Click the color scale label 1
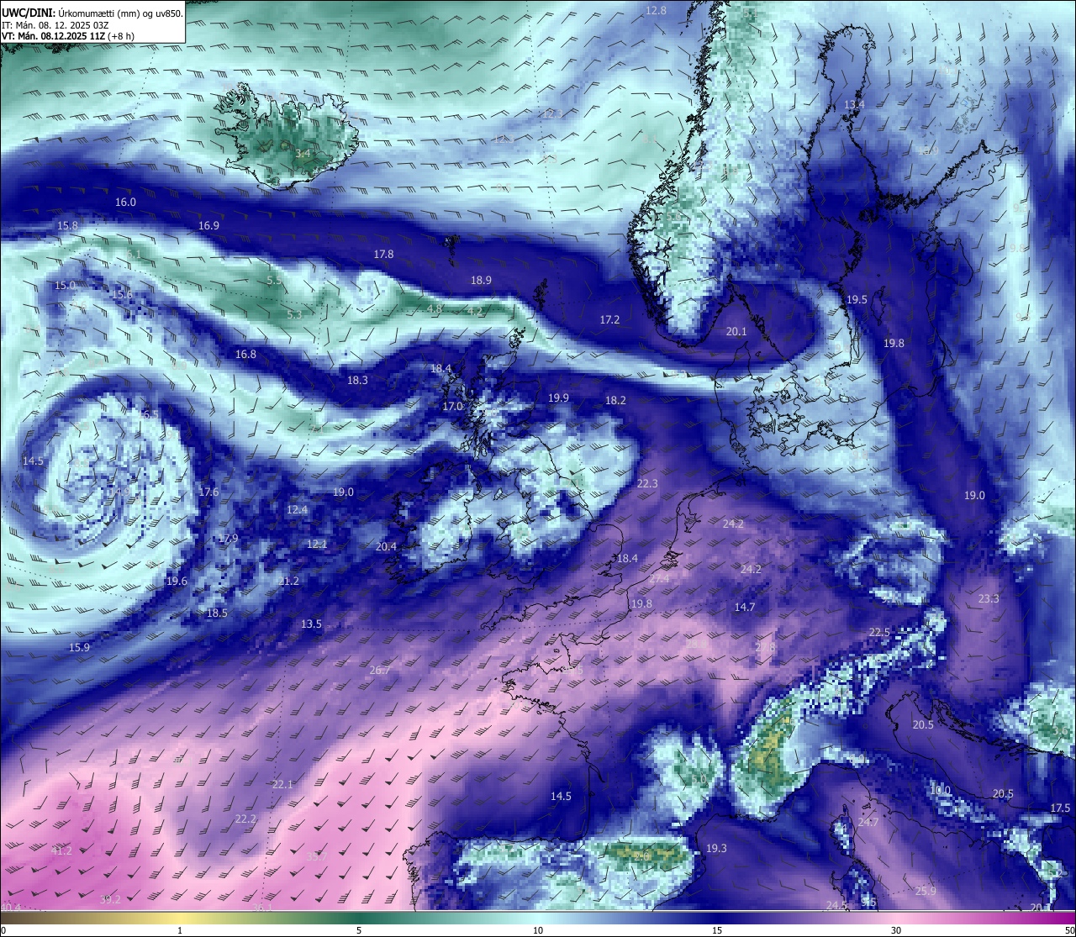Viewport: 1076px width, 937px height. click(x=180, y=930)
